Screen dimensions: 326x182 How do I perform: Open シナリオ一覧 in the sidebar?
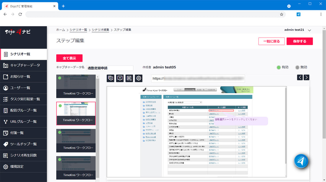[24, 54]
